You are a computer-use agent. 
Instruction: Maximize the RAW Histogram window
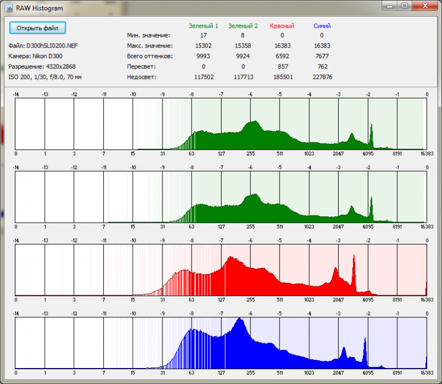405,6
